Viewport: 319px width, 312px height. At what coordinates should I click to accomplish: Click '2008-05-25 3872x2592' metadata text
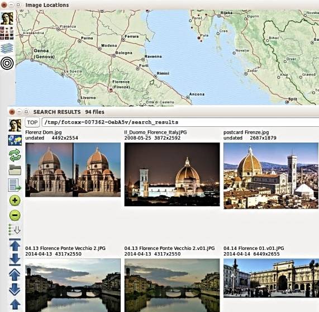(153, 138)
